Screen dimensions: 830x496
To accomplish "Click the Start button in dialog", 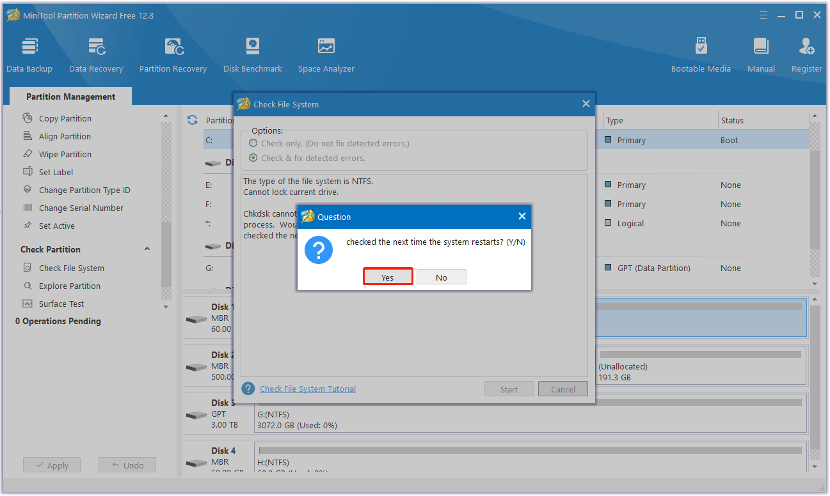I will (x=509, y=389).
